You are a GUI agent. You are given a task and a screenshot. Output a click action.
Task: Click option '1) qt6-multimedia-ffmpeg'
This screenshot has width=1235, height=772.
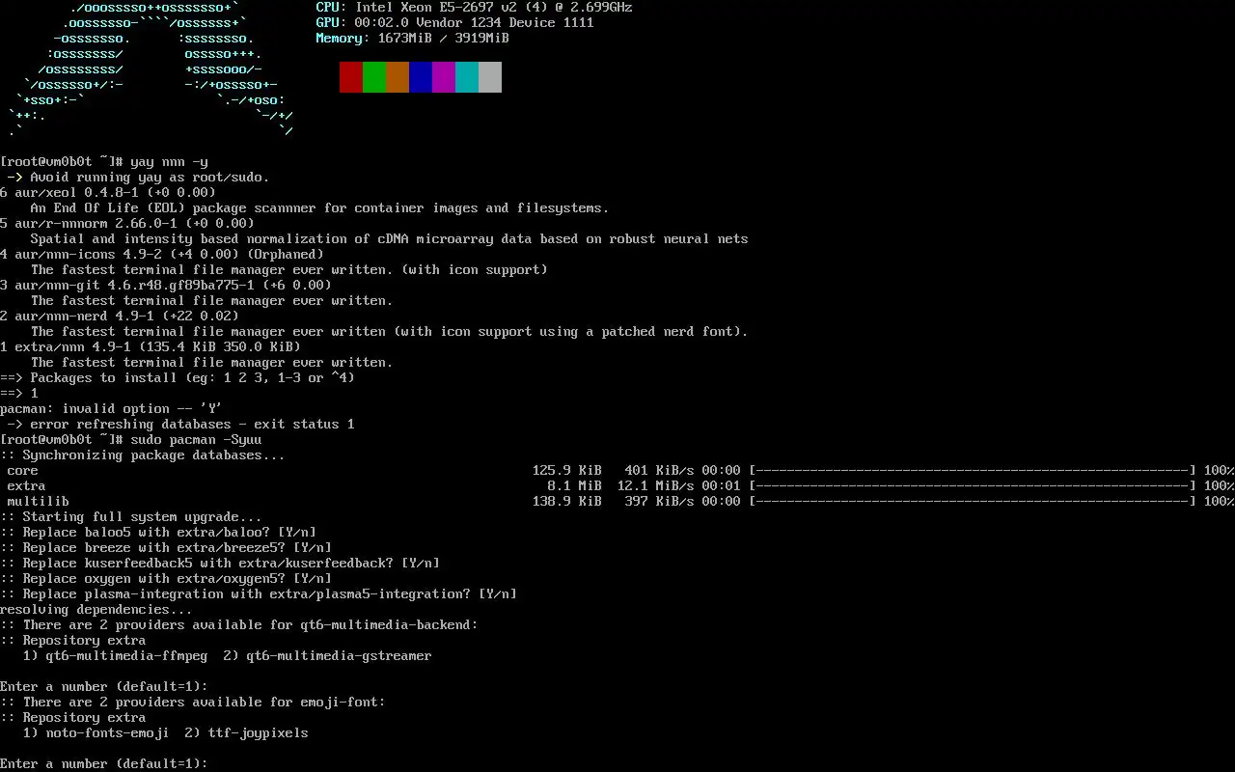(116, 656)
